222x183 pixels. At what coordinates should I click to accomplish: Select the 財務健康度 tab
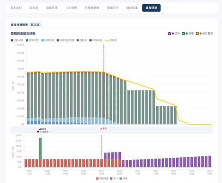[92, 8]
